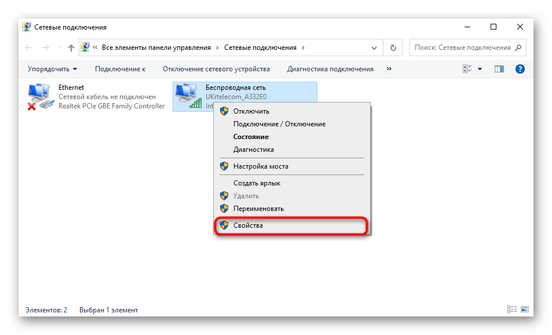
Task: Show hidden toolbar commands via chevron
Action: click(x=389, y=69)
